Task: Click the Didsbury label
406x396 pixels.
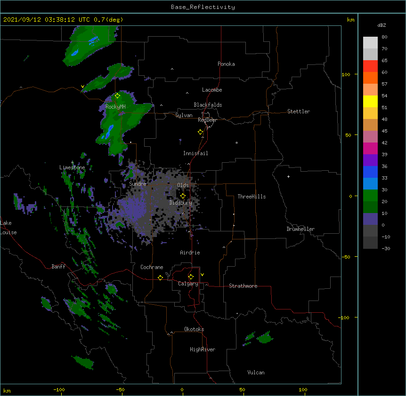Action: [x=181, y=203]
